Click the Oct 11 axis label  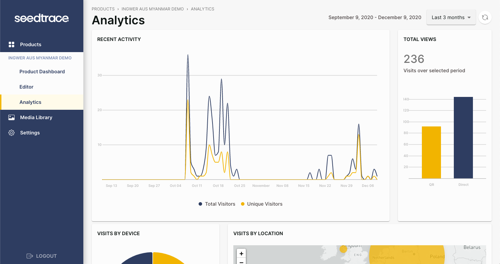[197, 185]
